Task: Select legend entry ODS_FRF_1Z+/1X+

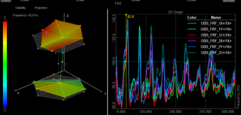Action: [216, 35]
